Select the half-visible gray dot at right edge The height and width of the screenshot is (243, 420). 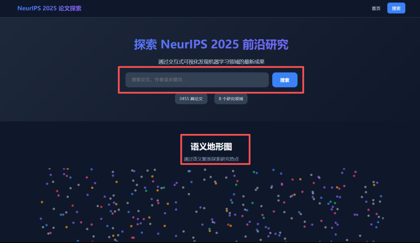383,218
